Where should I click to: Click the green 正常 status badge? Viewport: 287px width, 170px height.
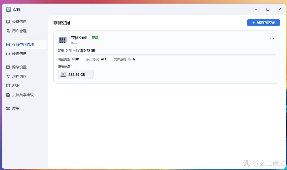click(x=95, y=38)
